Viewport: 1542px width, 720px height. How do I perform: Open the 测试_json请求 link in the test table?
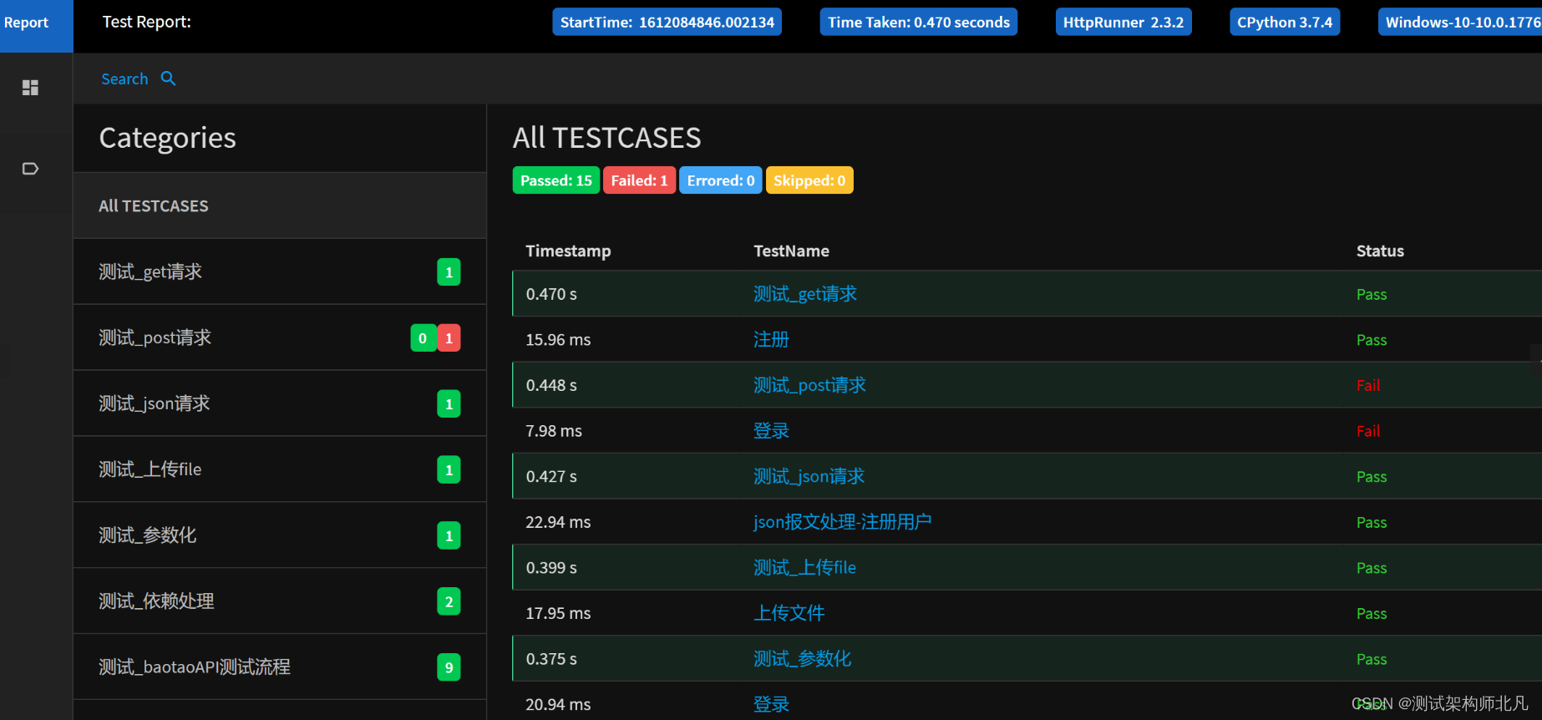809,476
